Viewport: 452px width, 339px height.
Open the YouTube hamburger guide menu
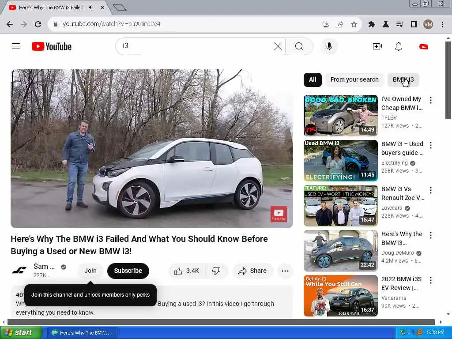(x=16, y=46)
